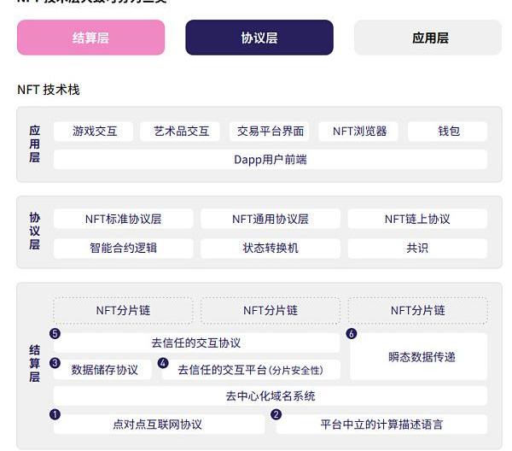Click the 共识 box

[x=417, y=249]
